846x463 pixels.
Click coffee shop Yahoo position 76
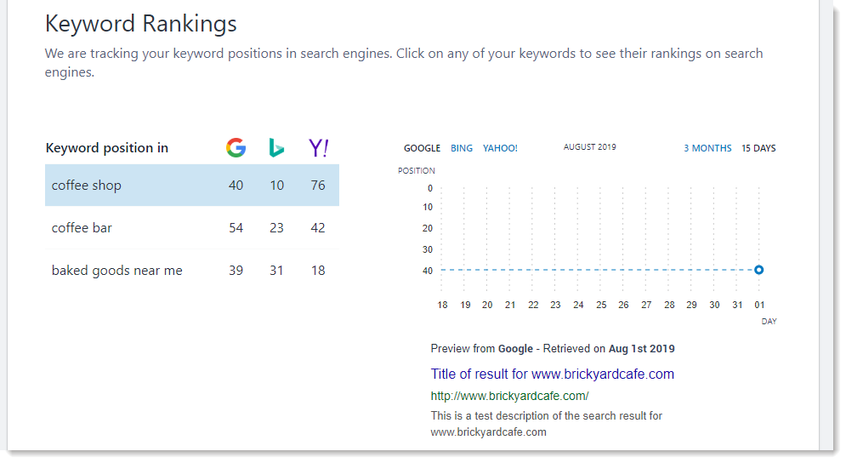[x=318, y=186]
